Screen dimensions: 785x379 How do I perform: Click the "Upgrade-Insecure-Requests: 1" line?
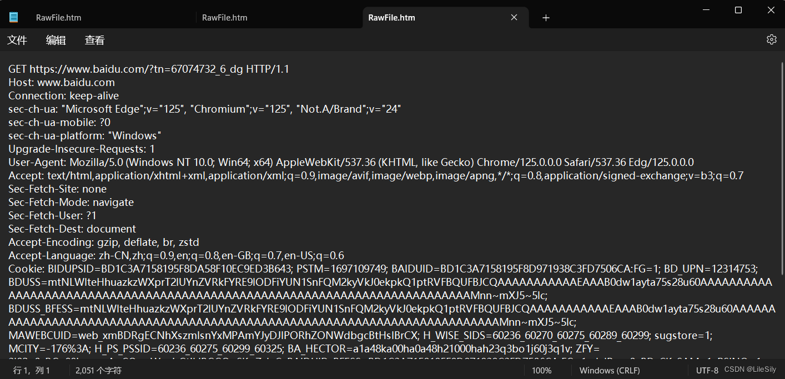click(x=82, y=149)
